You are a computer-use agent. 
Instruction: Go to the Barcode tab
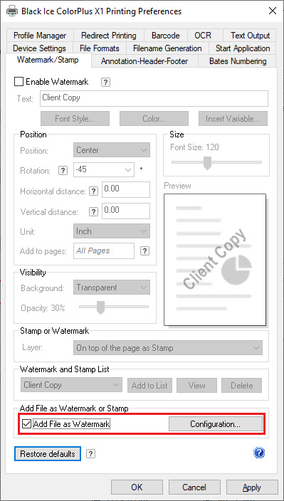pos(165,36)
